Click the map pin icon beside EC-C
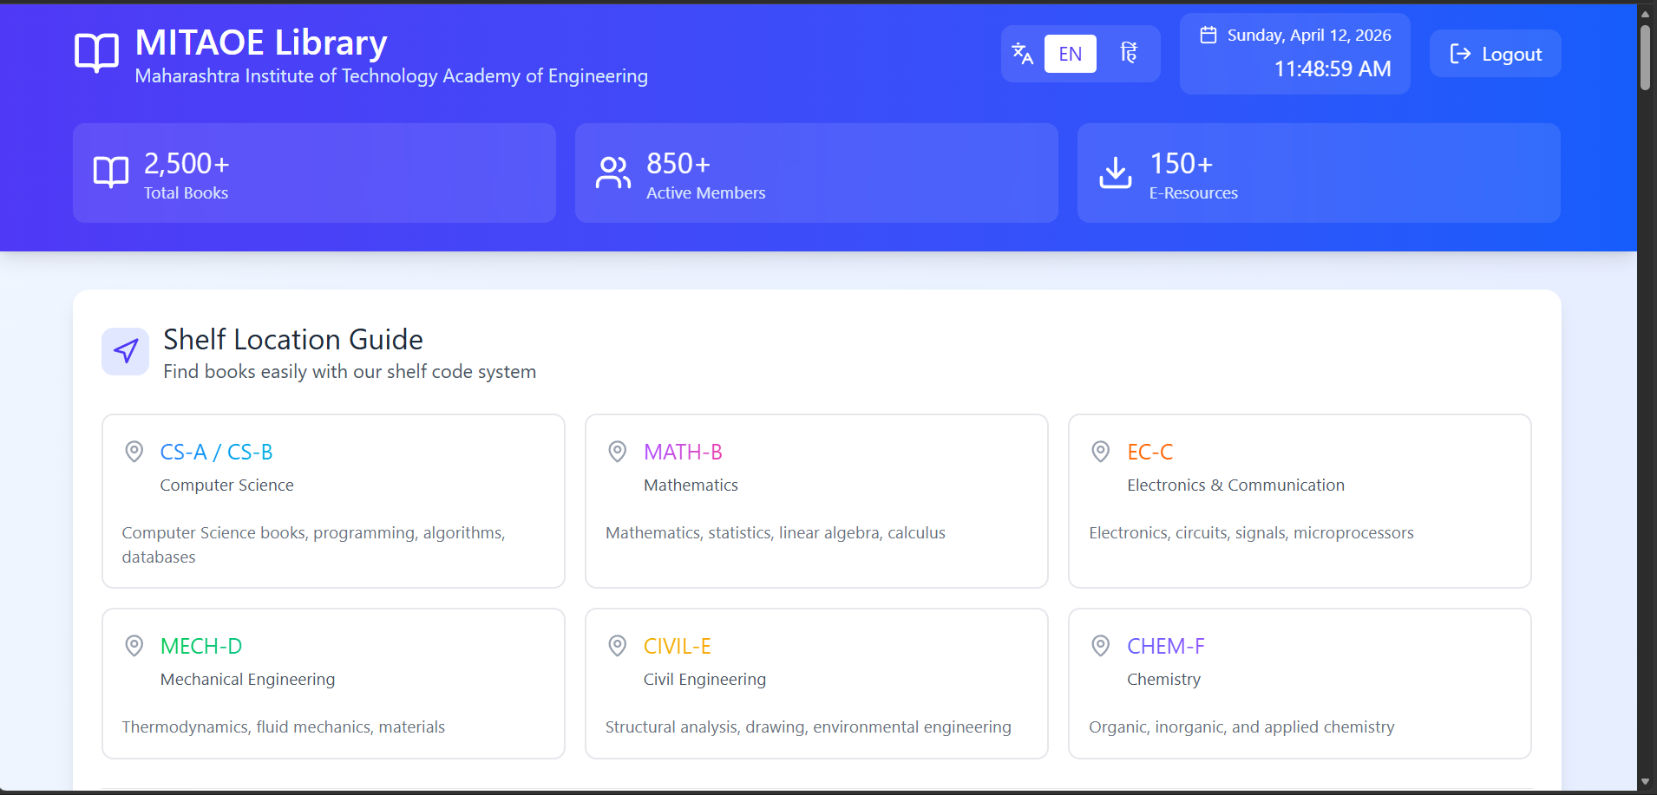This screenshot has height=795, width=1657. [x=1100, y=452]
